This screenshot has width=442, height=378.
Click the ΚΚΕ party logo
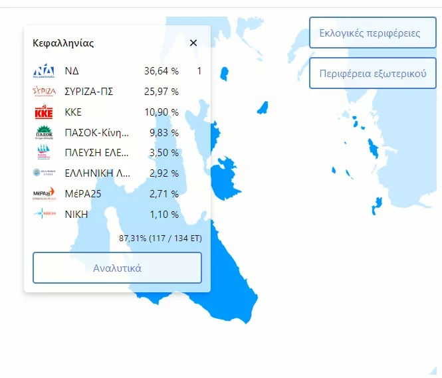click(44, 112)
